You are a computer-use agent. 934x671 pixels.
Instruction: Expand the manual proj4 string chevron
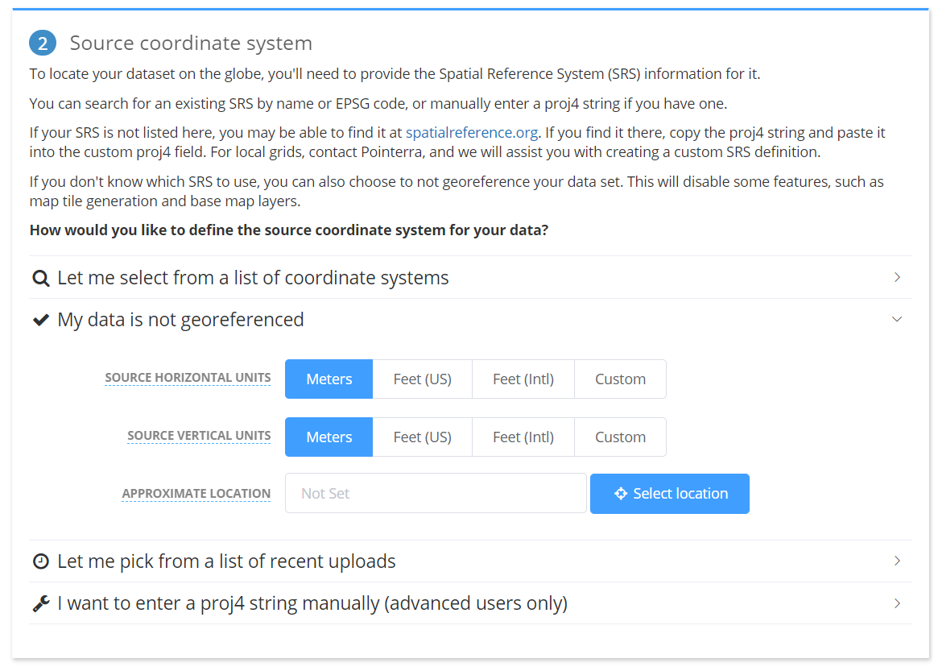pos(897,603)
